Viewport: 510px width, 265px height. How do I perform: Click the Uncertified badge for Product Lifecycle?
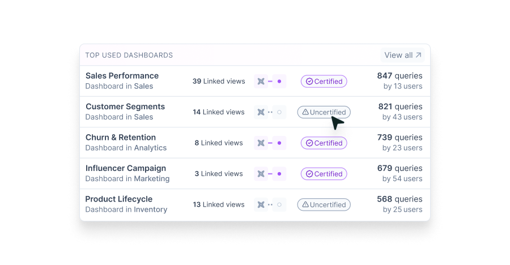324,204
